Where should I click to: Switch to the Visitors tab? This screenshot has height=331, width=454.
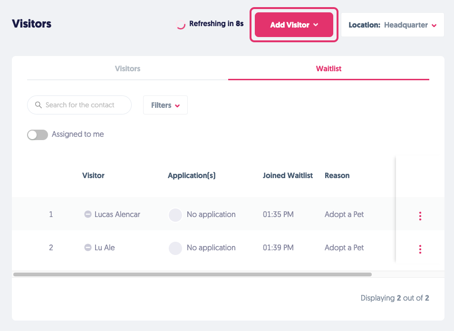tap(127, 68)
